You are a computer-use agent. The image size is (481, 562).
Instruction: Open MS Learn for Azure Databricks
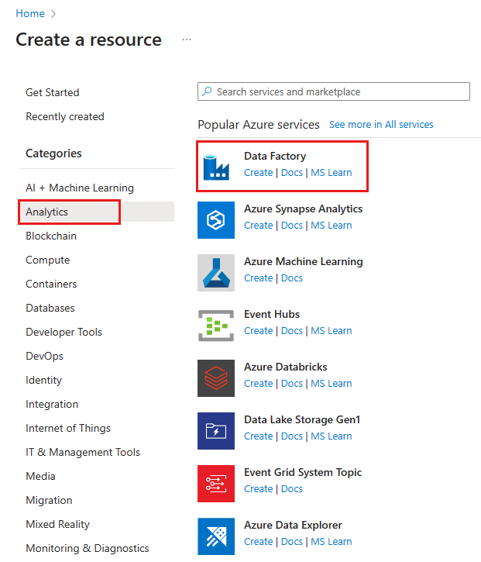(x=331, y=383)
